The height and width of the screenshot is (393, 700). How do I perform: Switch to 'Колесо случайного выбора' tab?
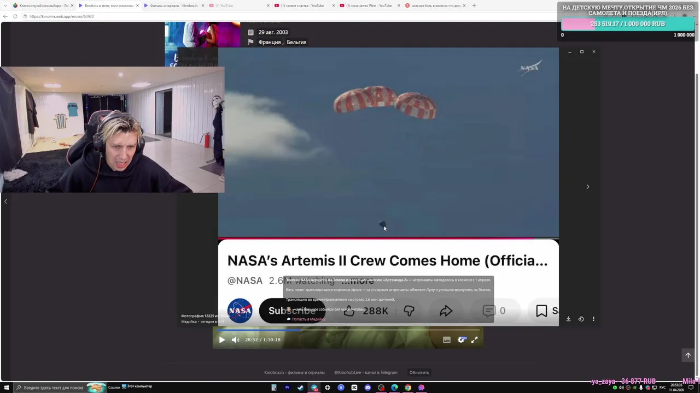coord(42,5)
